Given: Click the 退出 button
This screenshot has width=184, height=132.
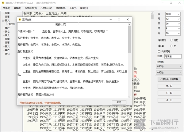Looking at the screenshot, I should click(169, 100).
